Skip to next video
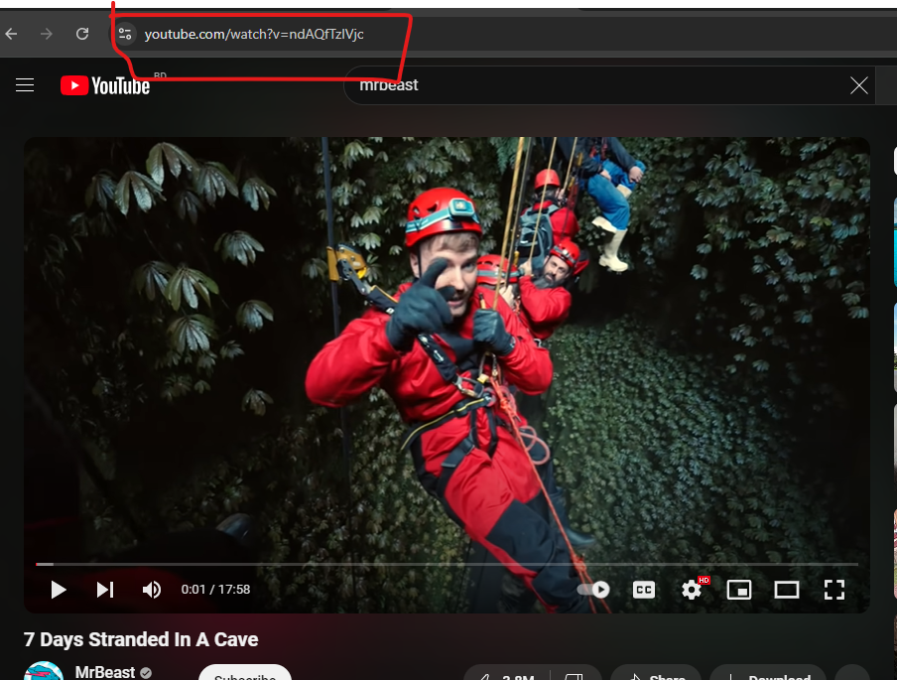Screen dimensions: 897x680 (x=105, y=590)
